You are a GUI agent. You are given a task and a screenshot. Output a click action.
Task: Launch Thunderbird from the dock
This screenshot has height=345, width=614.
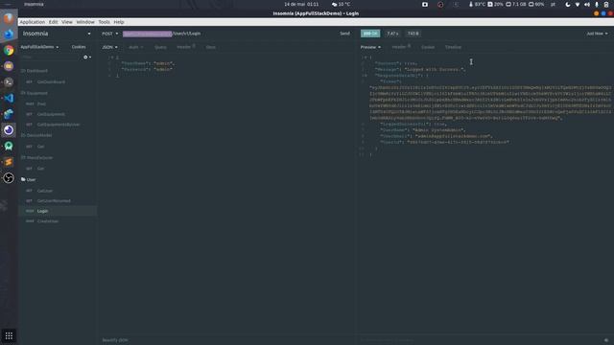tap(9, 34)
